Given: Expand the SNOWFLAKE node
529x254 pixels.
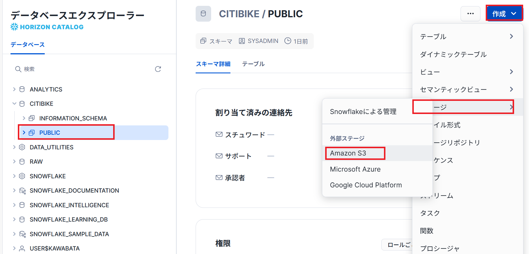Looking at the screenshot, I should click(14, 176).
